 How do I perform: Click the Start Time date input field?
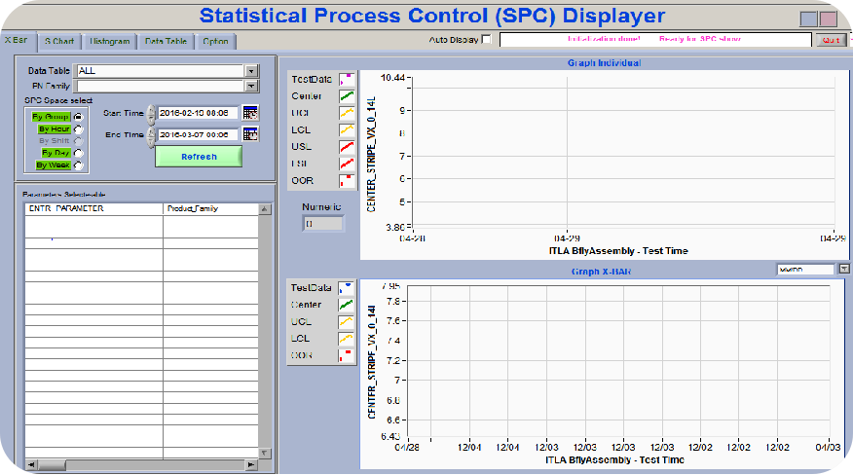[198, 113]
